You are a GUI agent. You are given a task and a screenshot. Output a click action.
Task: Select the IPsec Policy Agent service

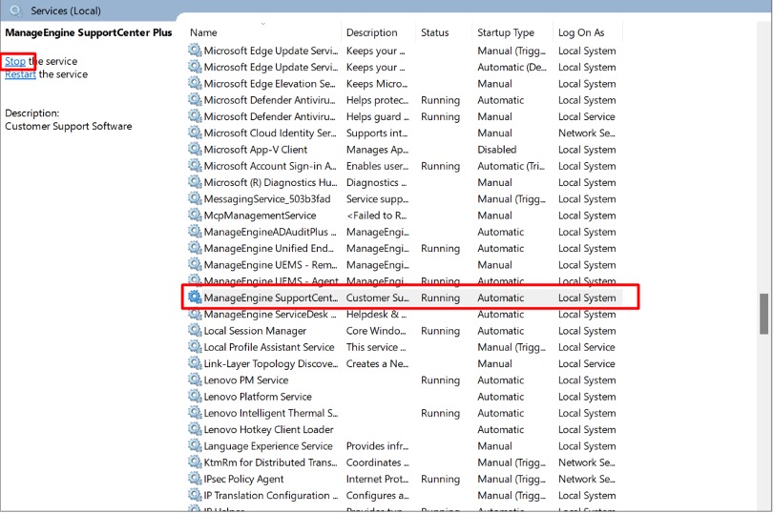pyautogui.click(x=243, y=479)
